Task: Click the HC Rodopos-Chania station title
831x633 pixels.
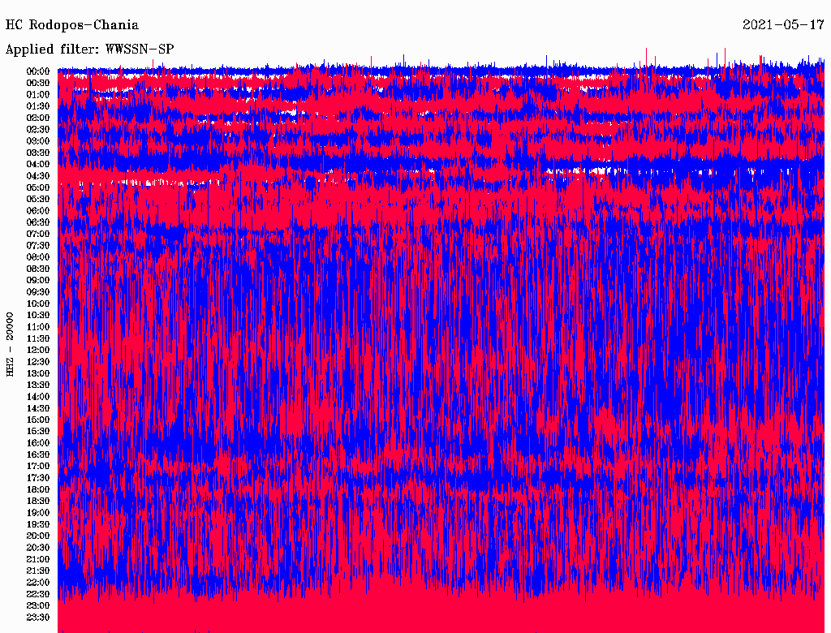Action: tap(72, 25)
